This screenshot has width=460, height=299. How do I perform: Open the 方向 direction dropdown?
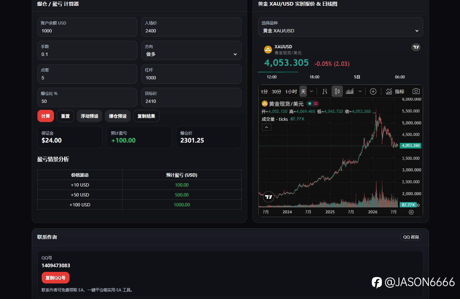click(x=191, y=51)
